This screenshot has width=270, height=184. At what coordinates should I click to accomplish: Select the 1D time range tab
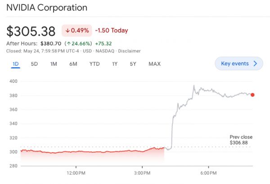[x=15, y=64]
